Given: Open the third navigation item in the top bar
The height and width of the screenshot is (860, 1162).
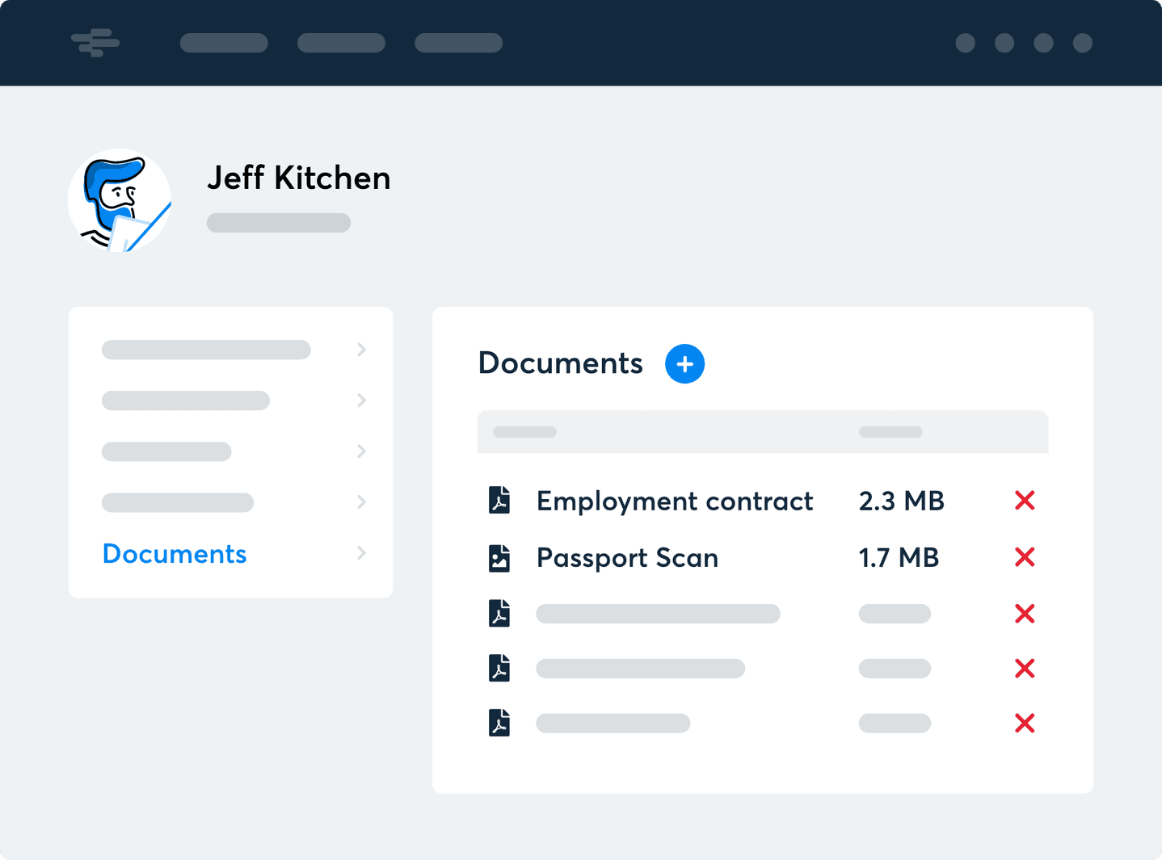Looking at the screenshot, I should tap(459, 43).
